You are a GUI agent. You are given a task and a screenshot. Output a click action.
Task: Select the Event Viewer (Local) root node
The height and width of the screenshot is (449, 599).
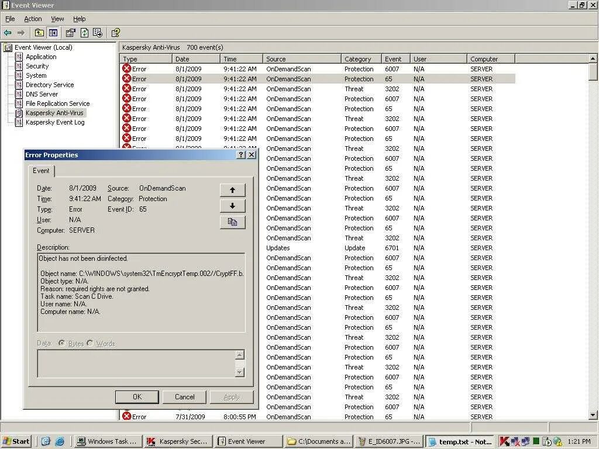click(x=43, y=47)
